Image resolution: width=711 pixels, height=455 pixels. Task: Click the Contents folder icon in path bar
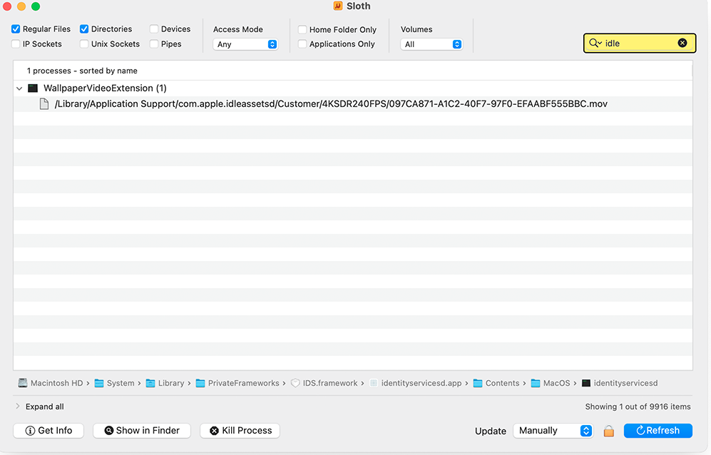coord(478,383)
